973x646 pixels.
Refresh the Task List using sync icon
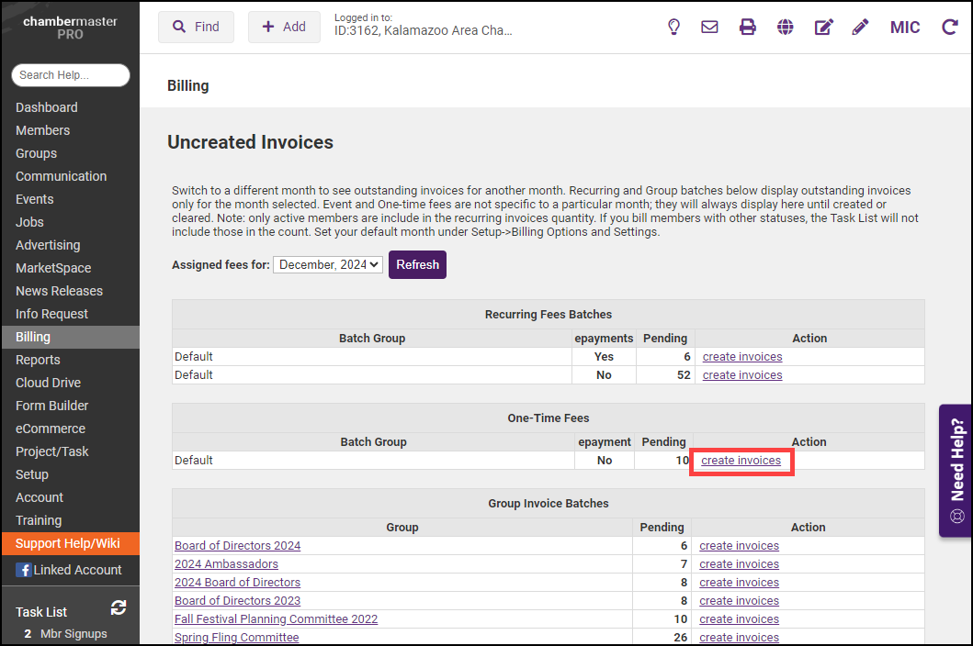pyautogui.click(x=118, y=607)
